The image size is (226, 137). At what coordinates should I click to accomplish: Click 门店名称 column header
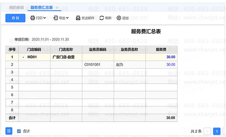(66, 49)
